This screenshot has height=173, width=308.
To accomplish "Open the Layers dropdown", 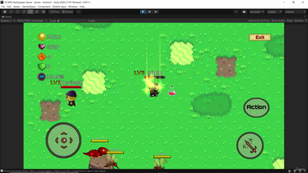I will pyautogui.click(x=274, y=12).
